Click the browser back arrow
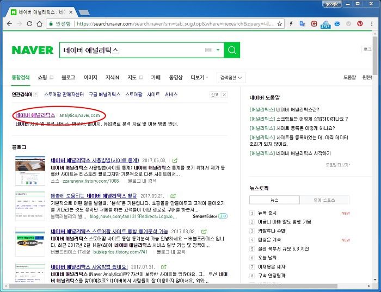The width and height of the screenshot is (381, 292). pyautogui.click(x=9, y=23)
